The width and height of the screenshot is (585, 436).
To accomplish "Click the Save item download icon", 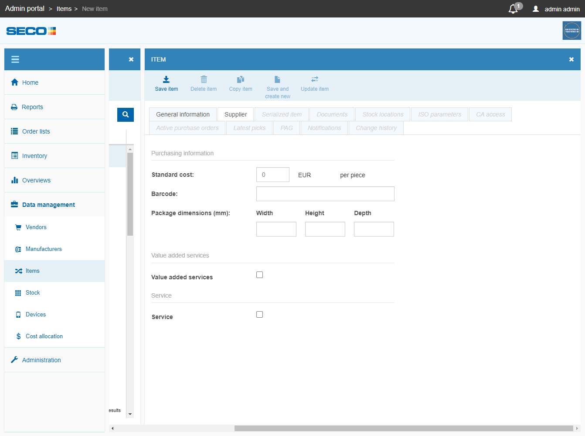I will coord(166,79).
